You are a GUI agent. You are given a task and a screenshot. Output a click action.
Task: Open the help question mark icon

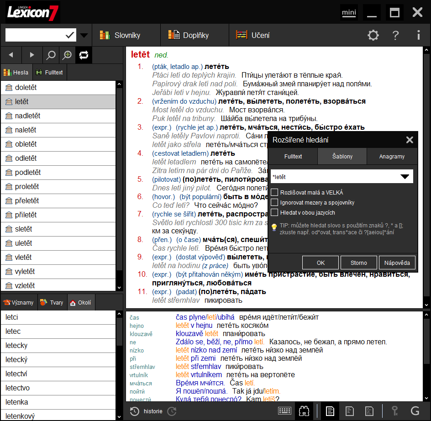coord(395,35)
